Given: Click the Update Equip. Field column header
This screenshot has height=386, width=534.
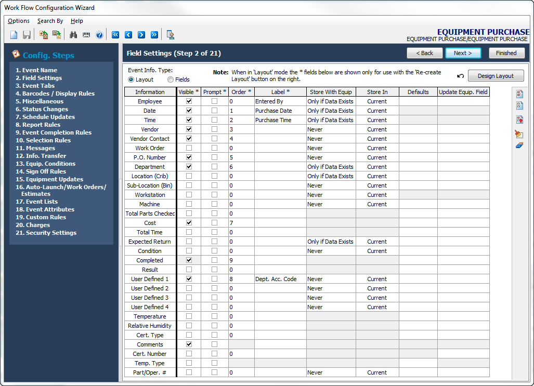Looking at the screenshot, I should pyautogui.click(x=463, y=92).
